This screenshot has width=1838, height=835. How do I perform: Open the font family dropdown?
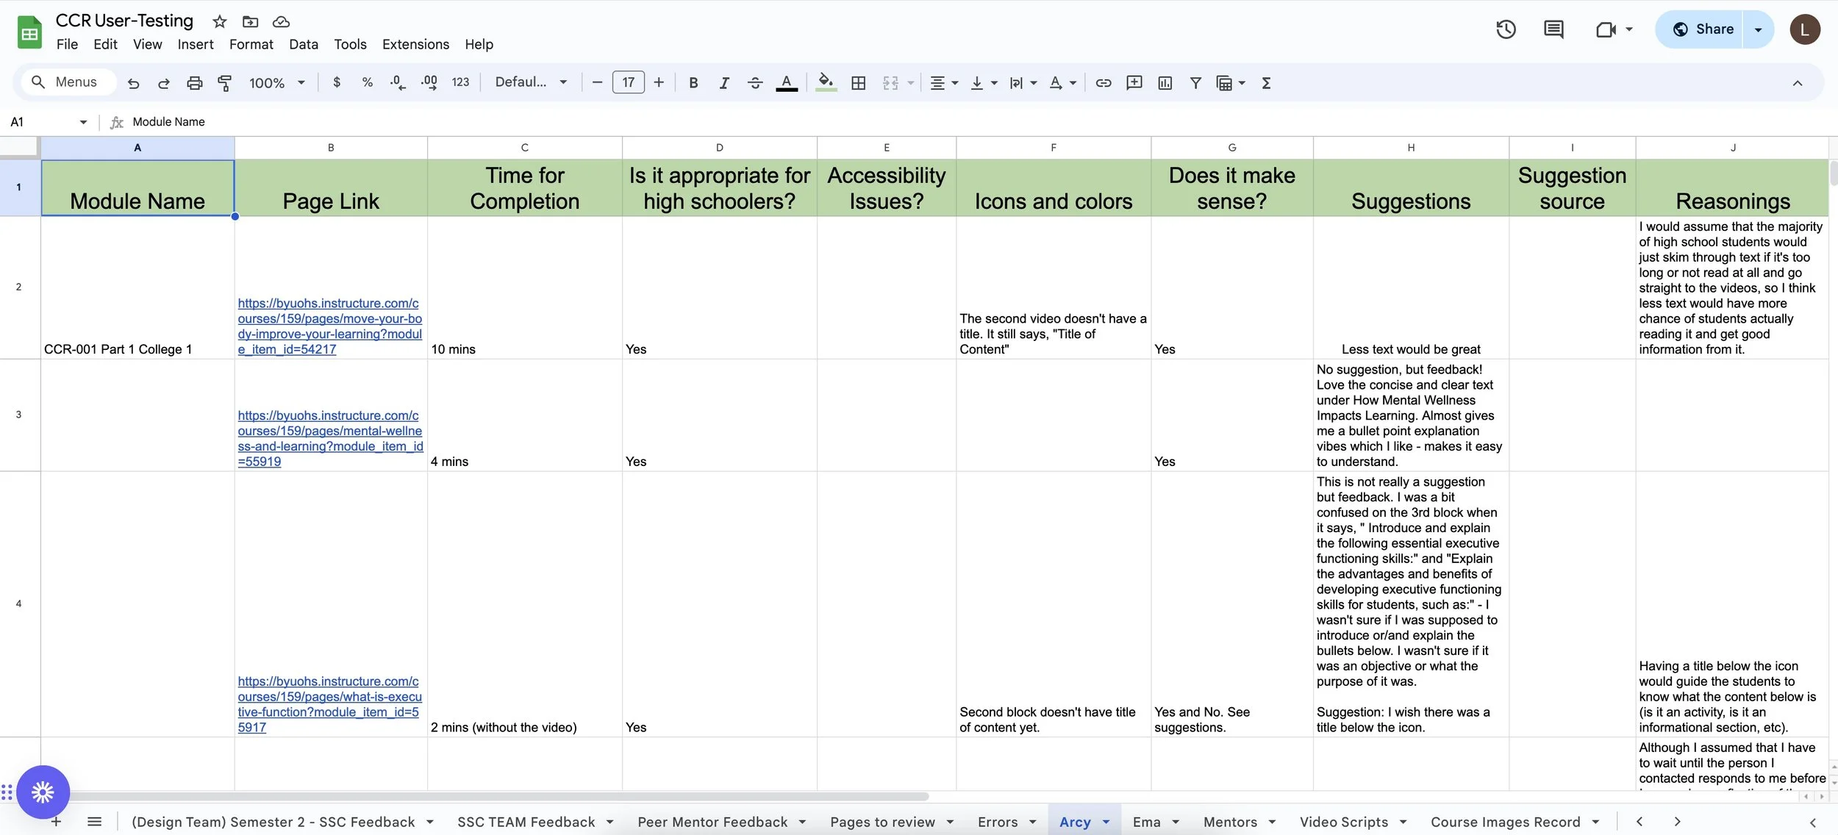[531, 82]
